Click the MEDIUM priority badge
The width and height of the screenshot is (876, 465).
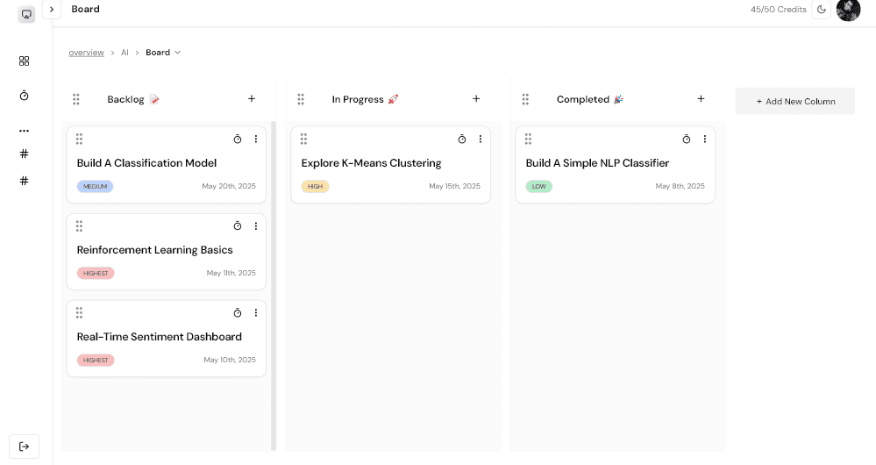[95, 187]
